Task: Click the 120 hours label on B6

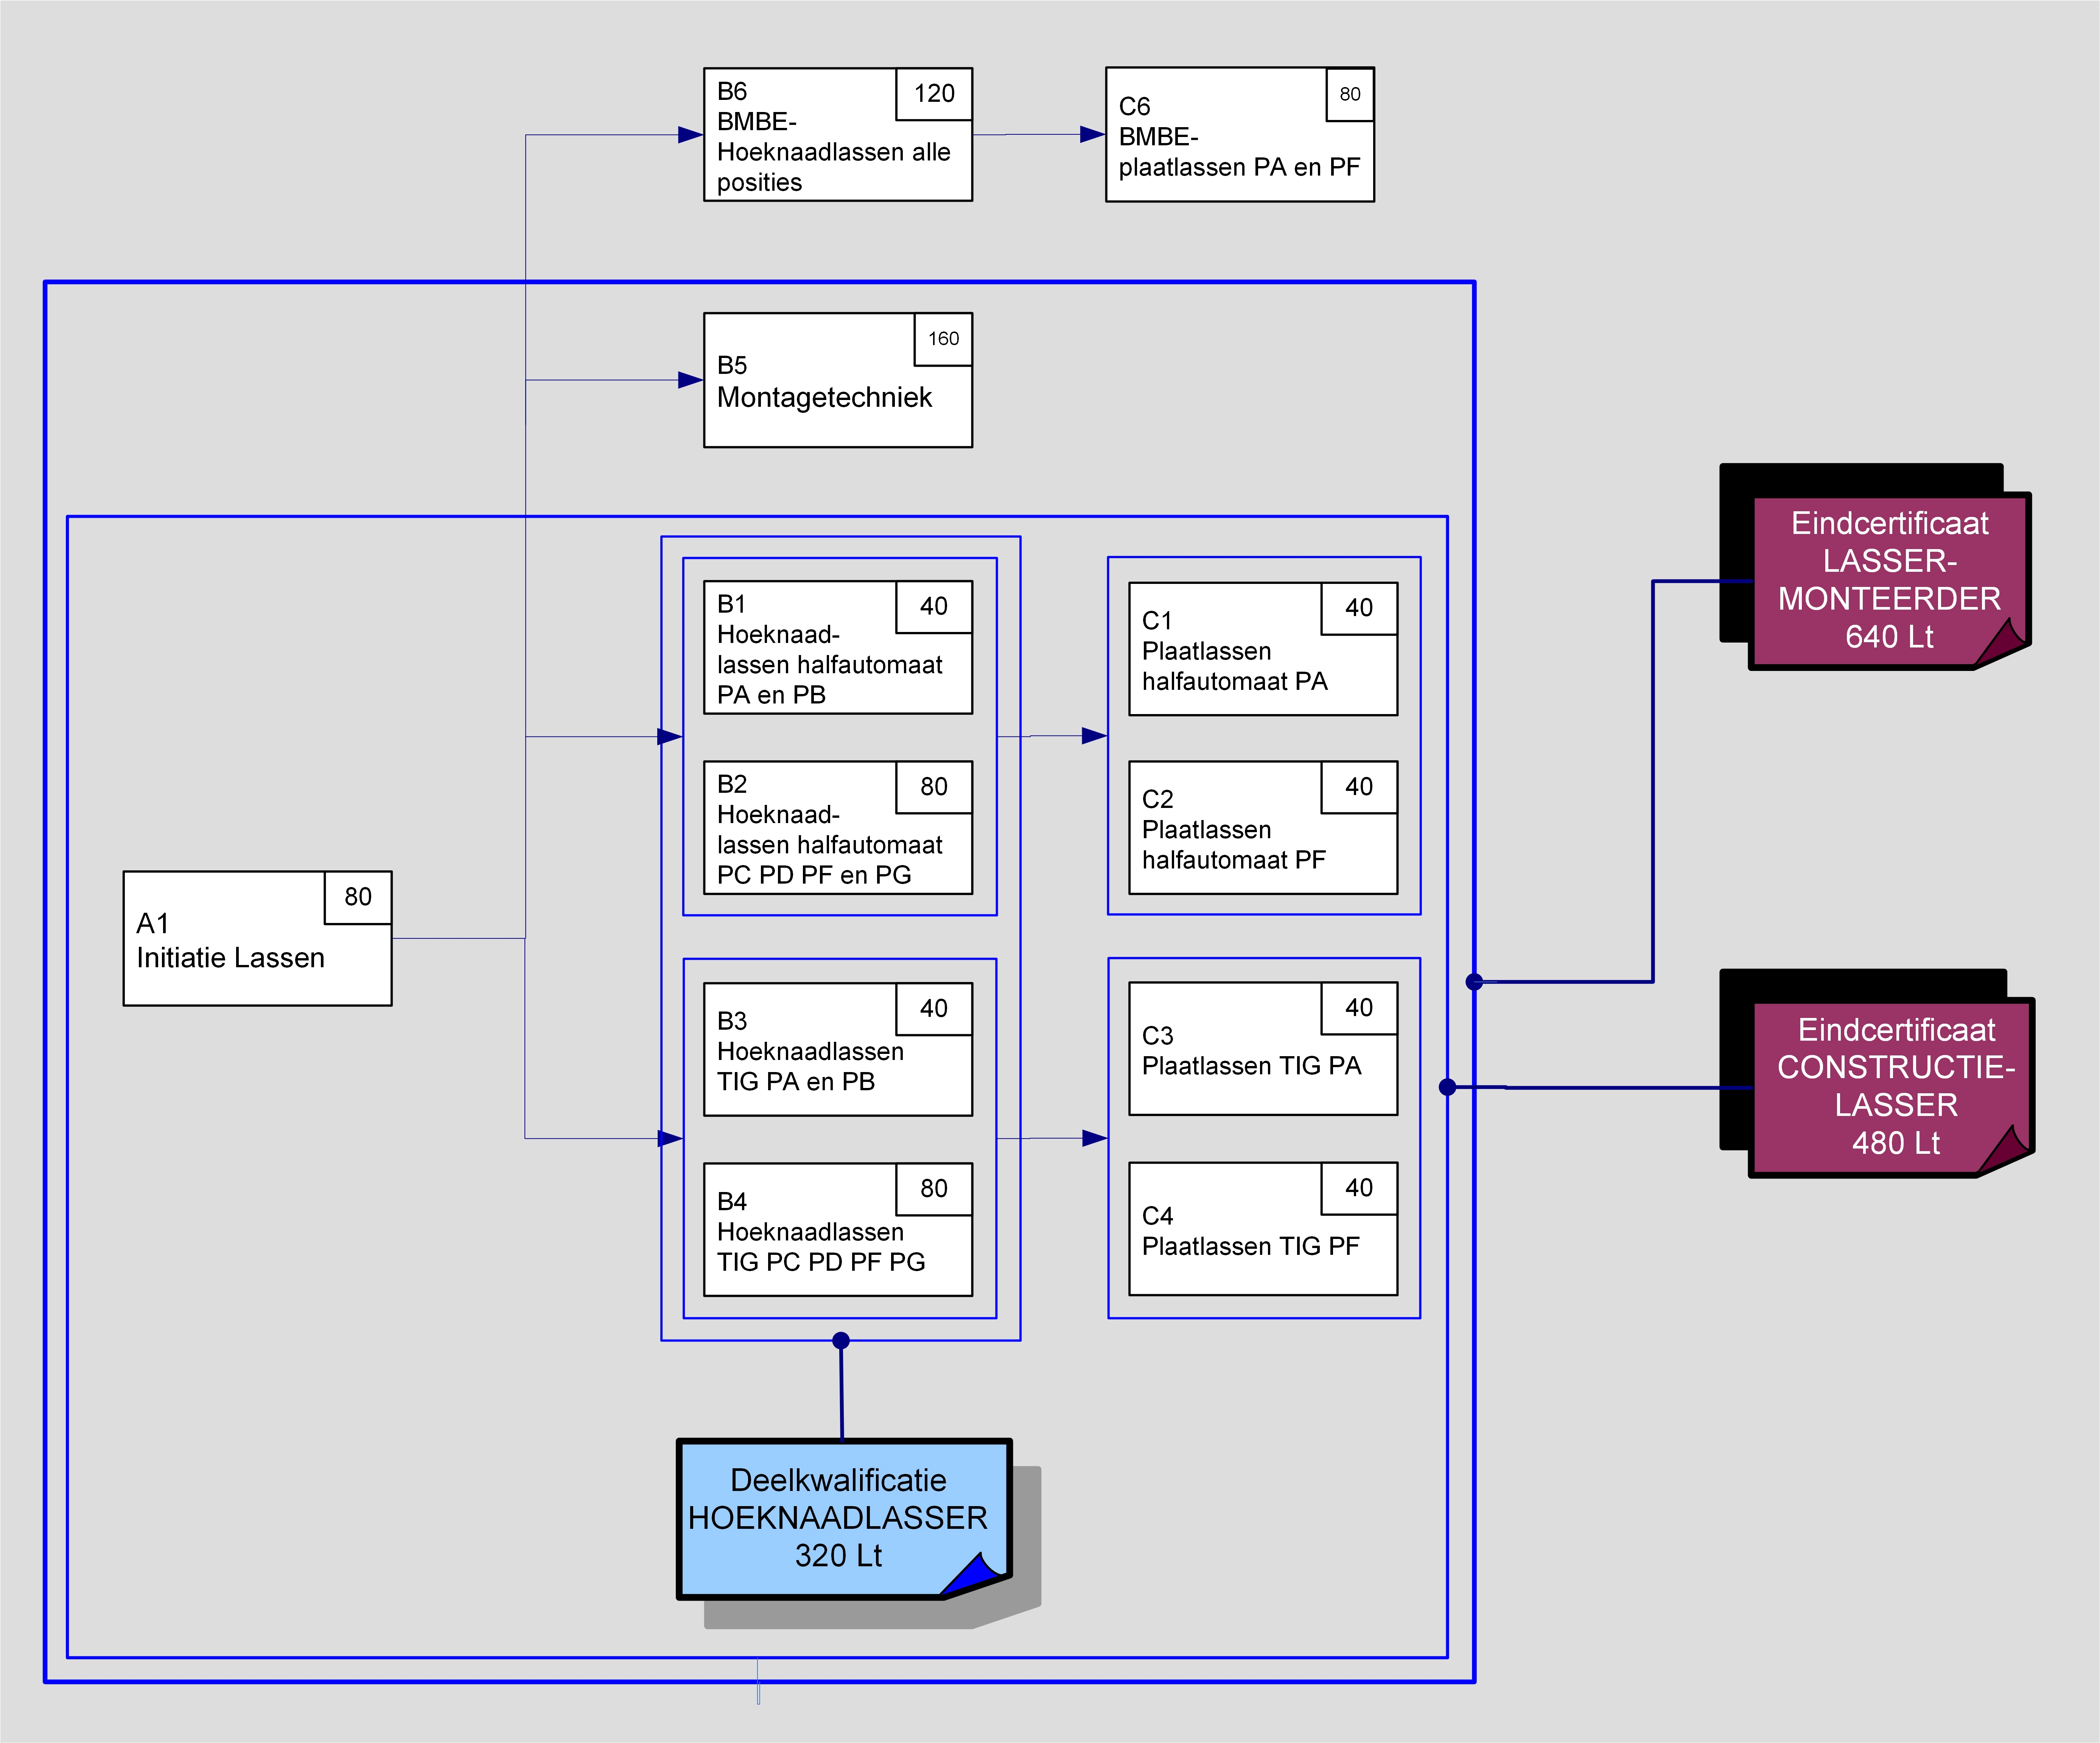Action: 934,94
